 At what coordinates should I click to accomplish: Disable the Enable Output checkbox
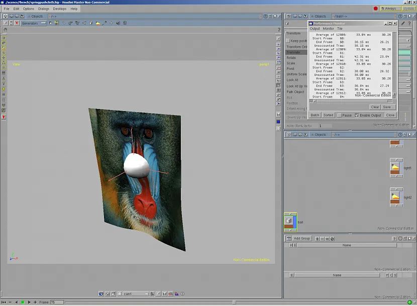[357, 115]
